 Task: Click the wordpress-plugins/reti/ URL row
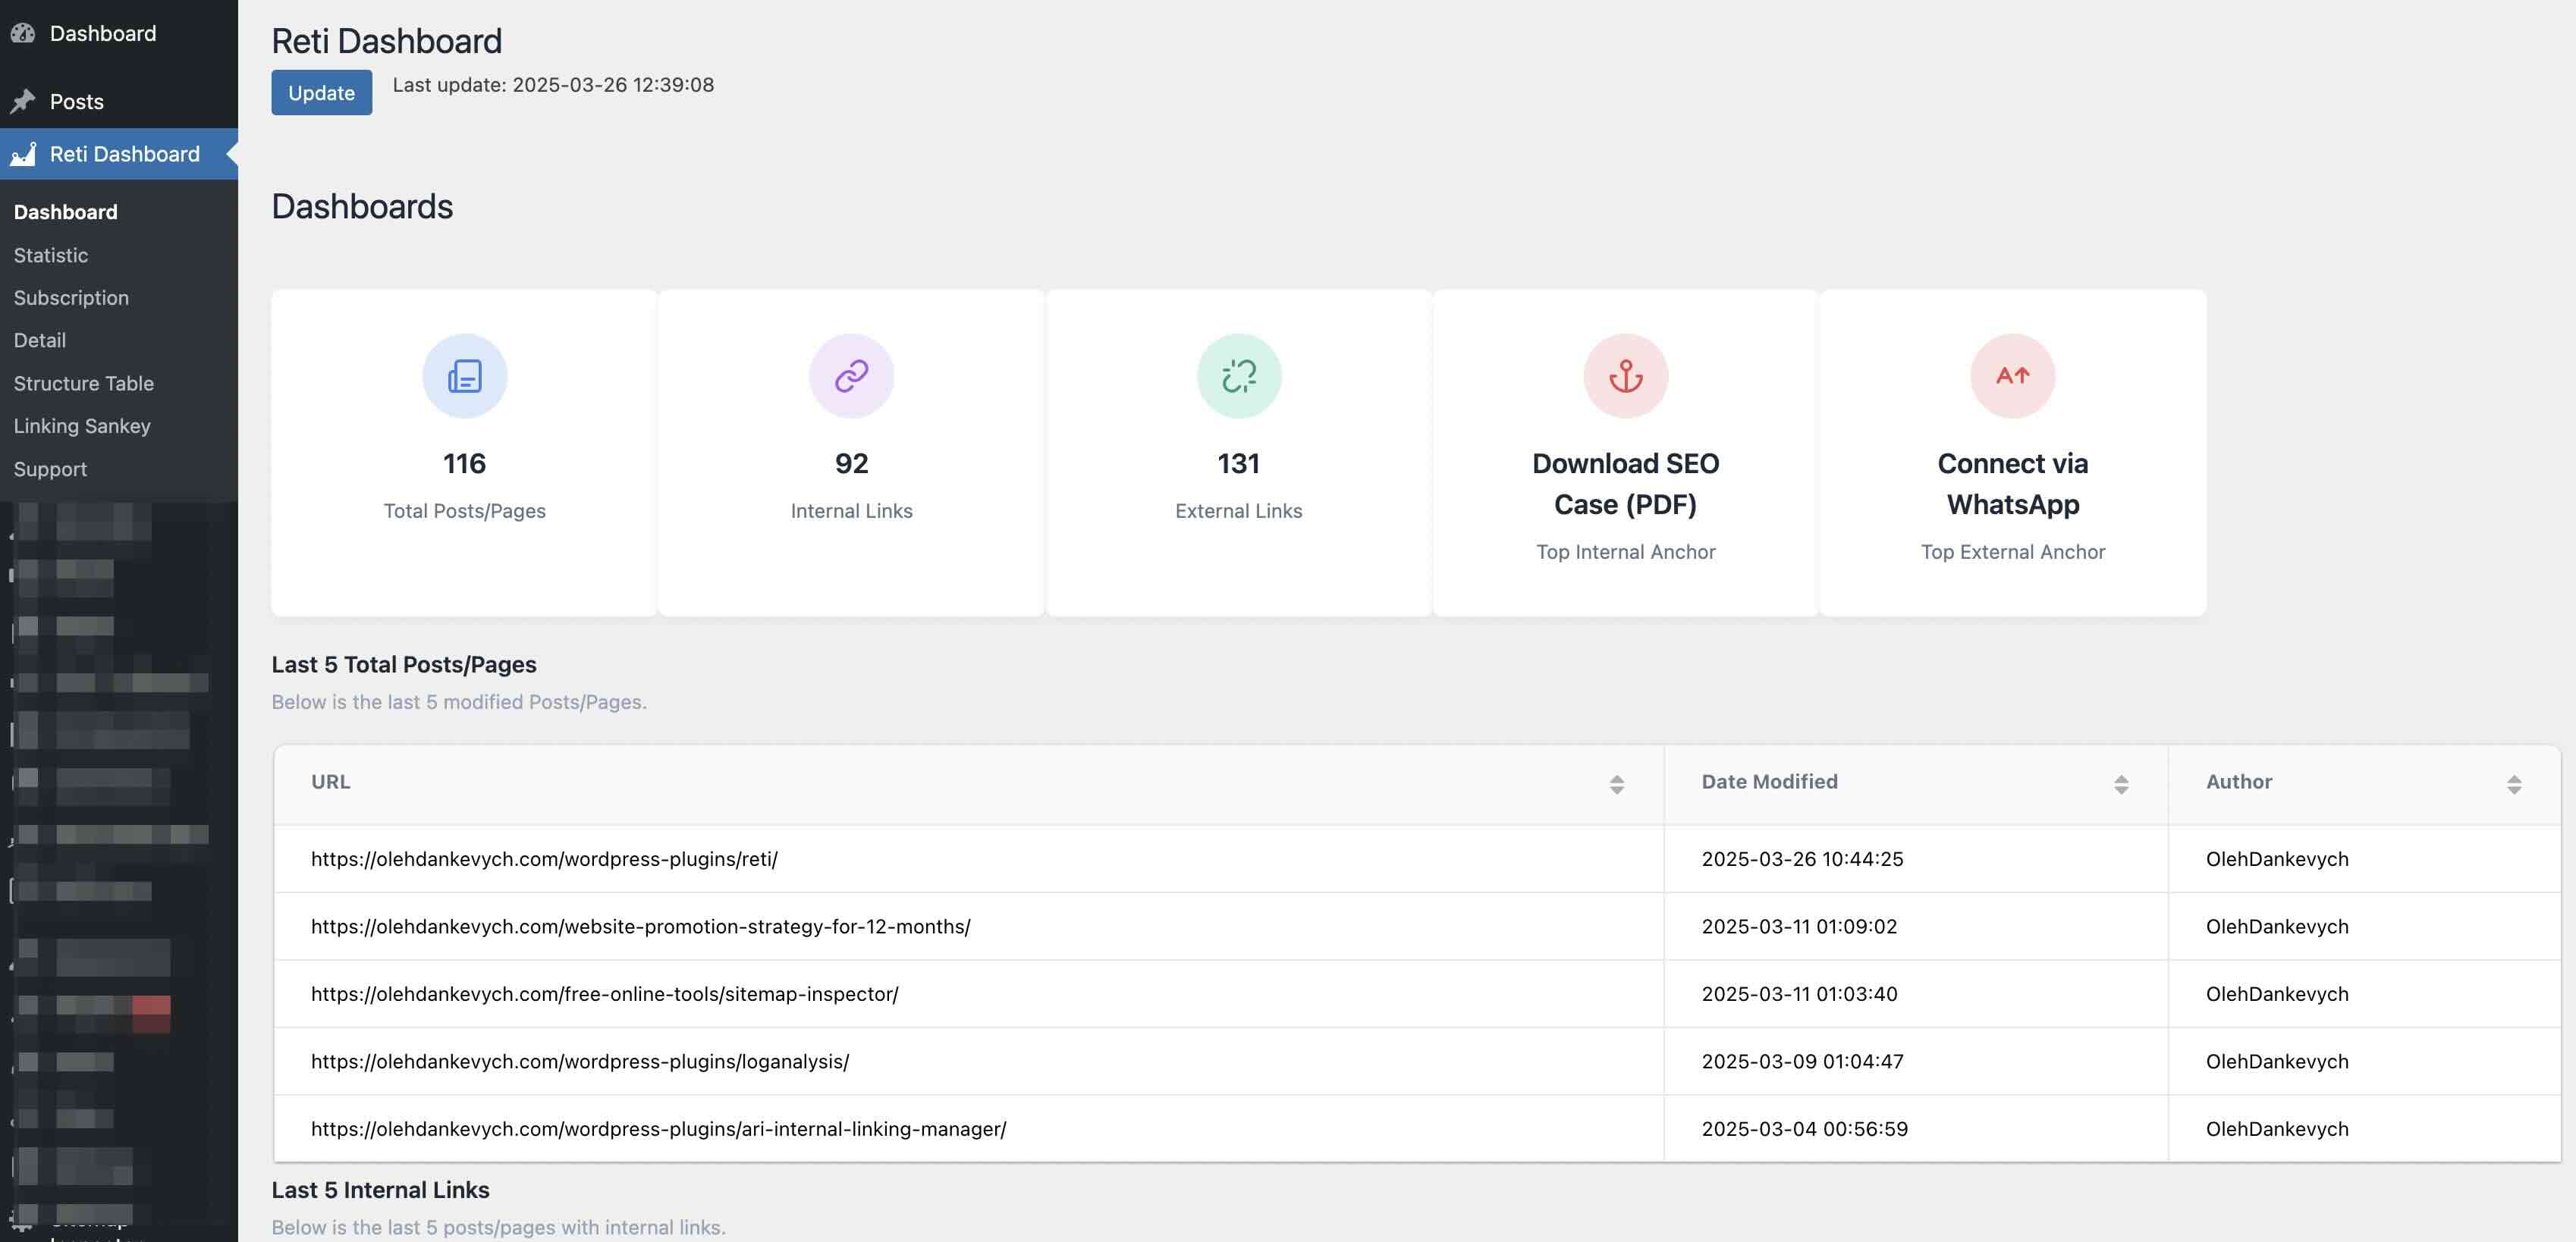pyautogui.click(x=544, y=859)
